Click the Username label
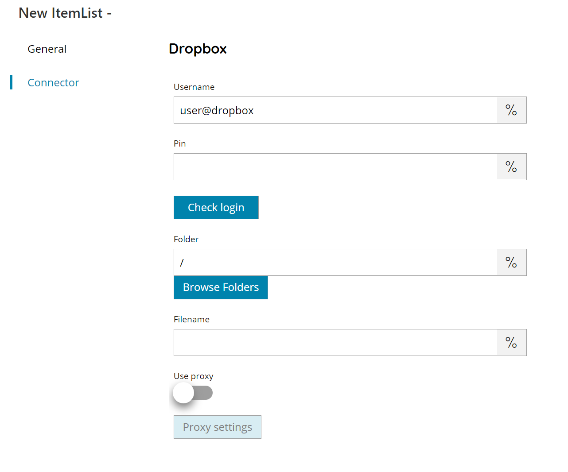Image resolution: width=568 pixels, height=472 pixels. tap(194, 87)
